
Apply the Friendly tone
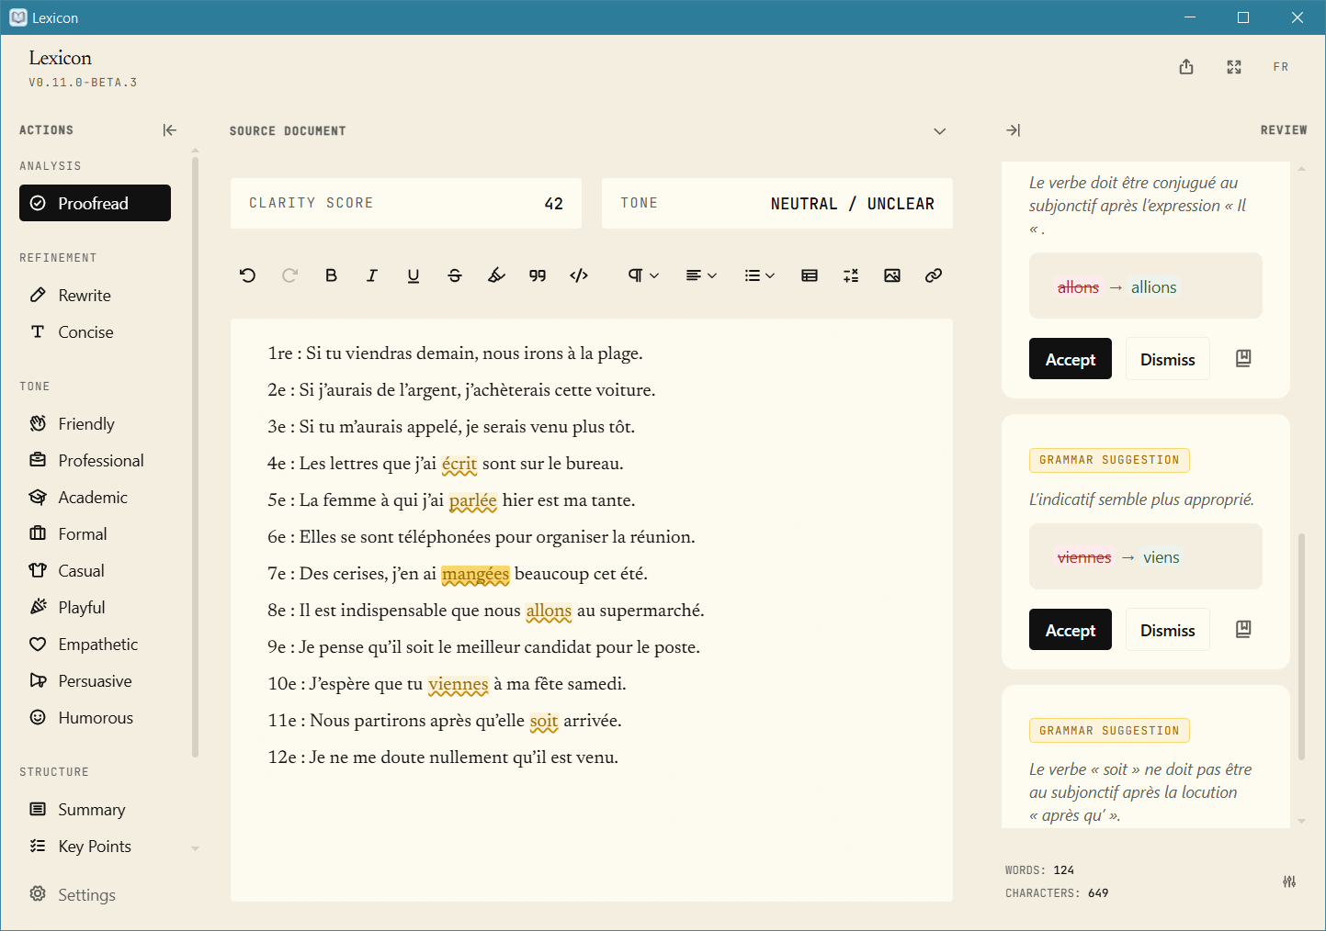tap(95, 423)
